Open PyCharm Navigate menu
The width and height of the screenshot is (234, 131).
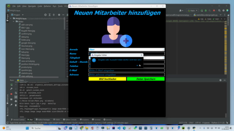coord(32,6)
